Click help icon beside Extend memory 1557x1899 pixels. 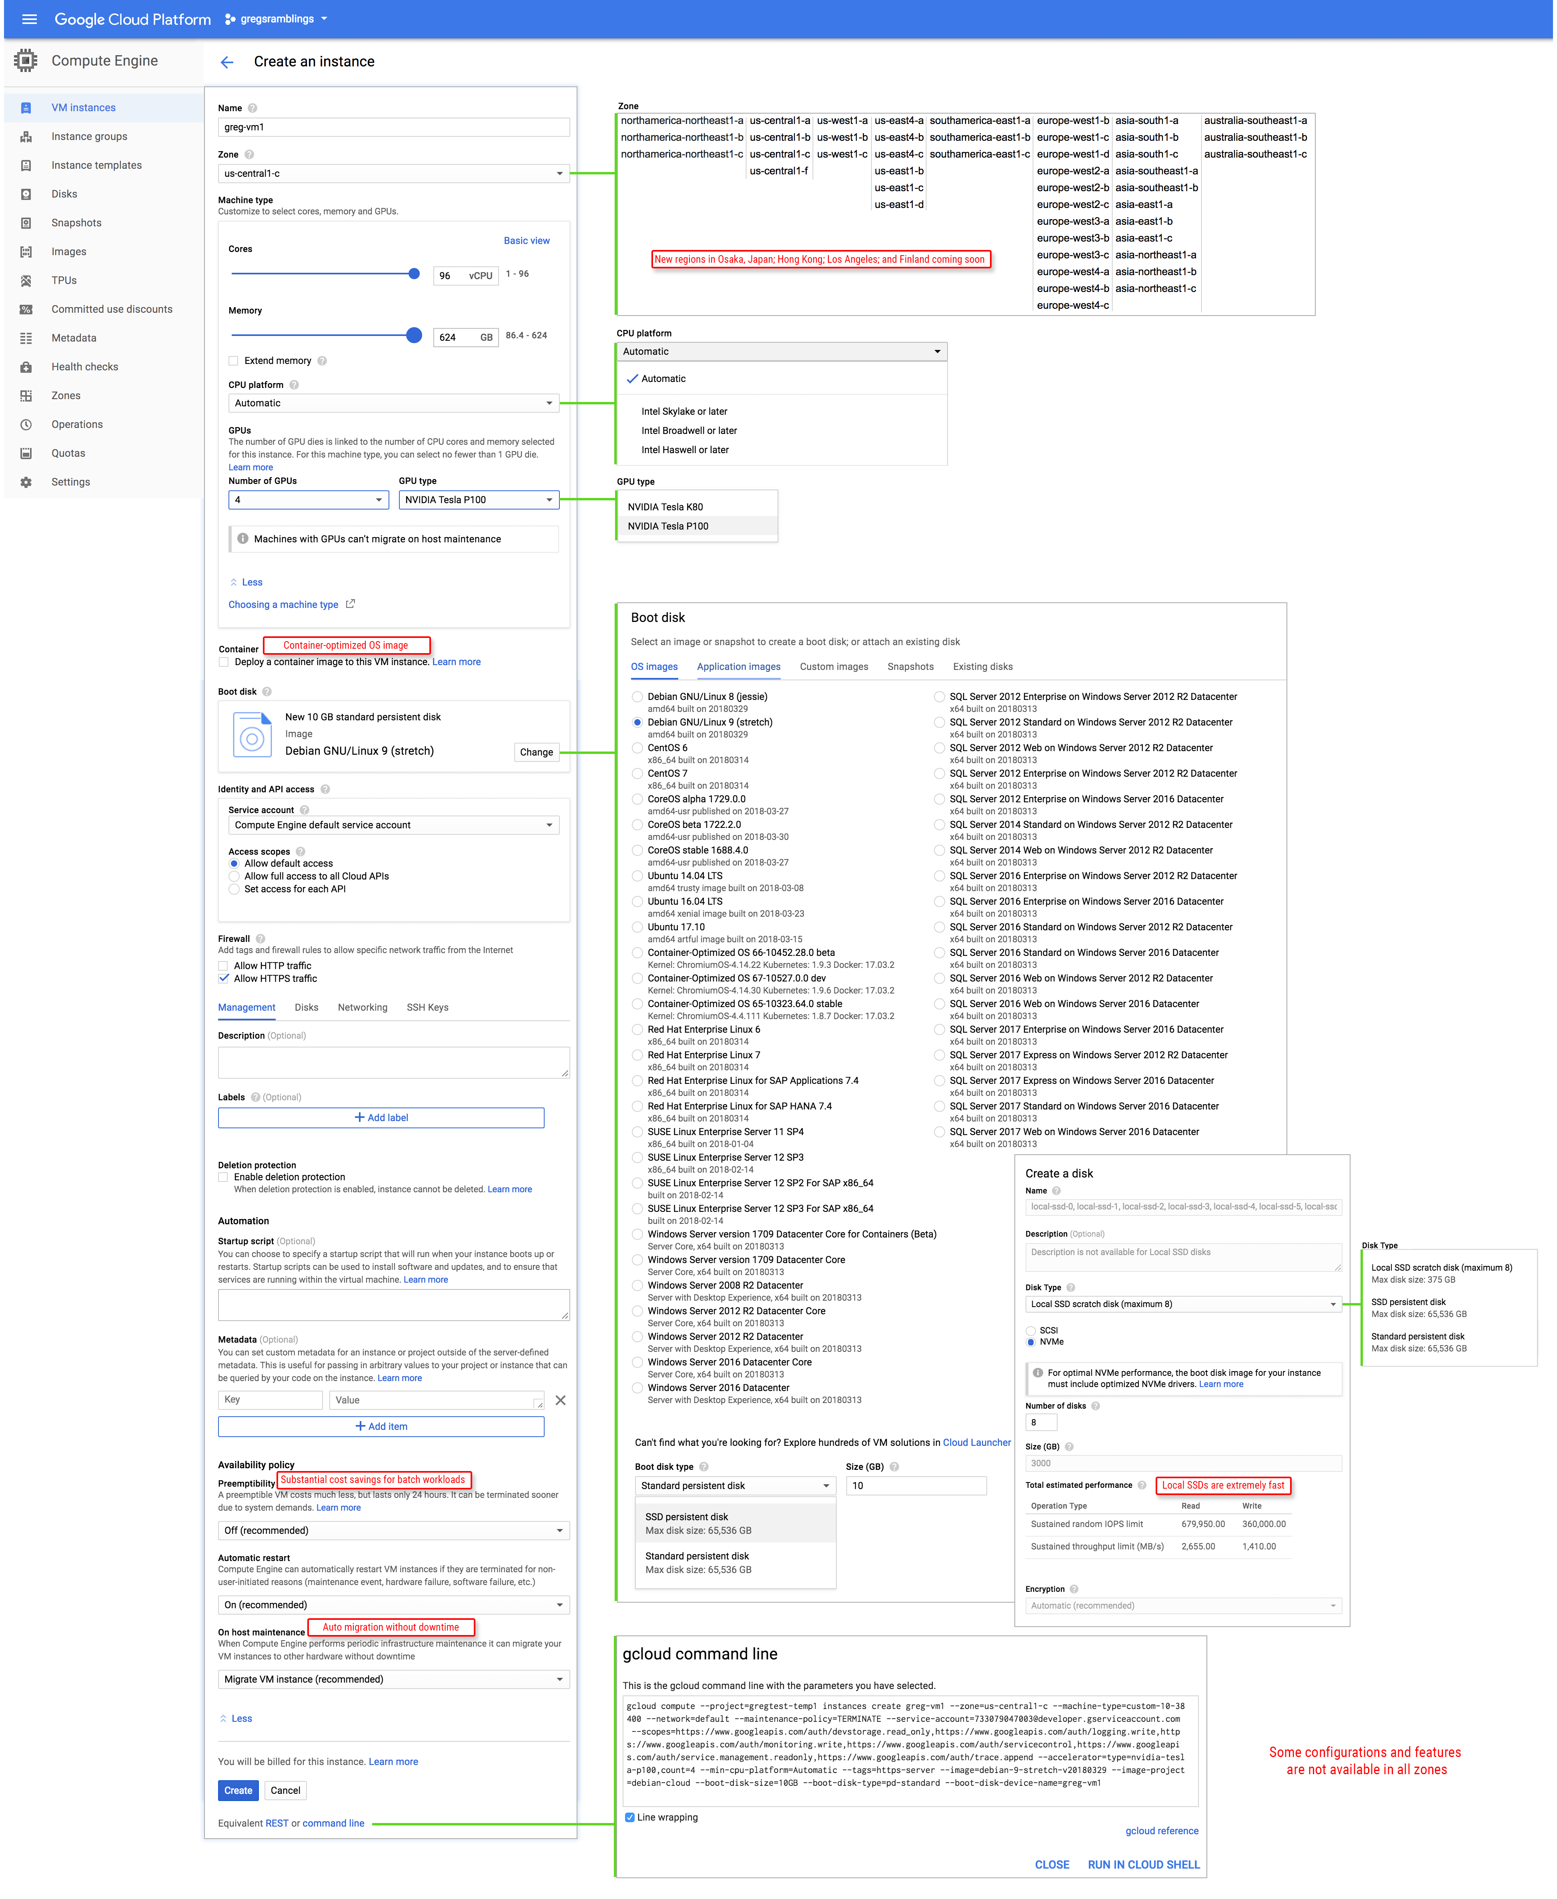(322, 361)
